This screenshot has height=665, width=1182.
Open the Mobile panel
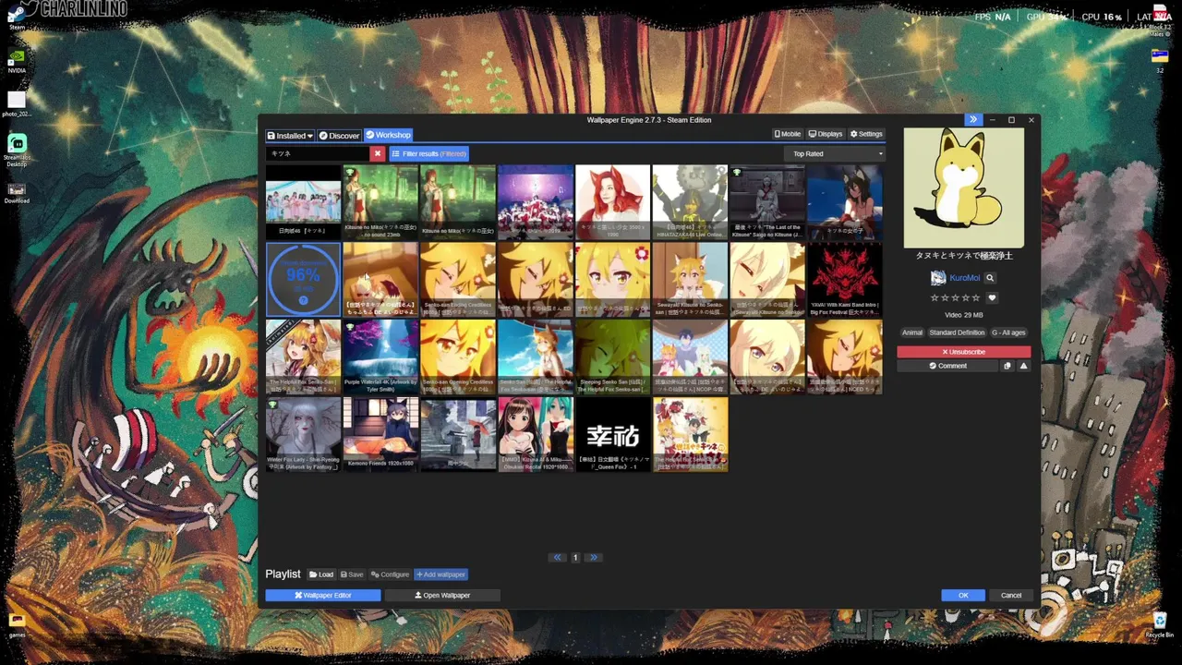point(788,134)
